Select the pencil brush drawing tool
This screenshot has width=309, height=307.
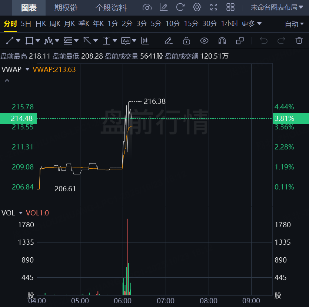(169, 41)
